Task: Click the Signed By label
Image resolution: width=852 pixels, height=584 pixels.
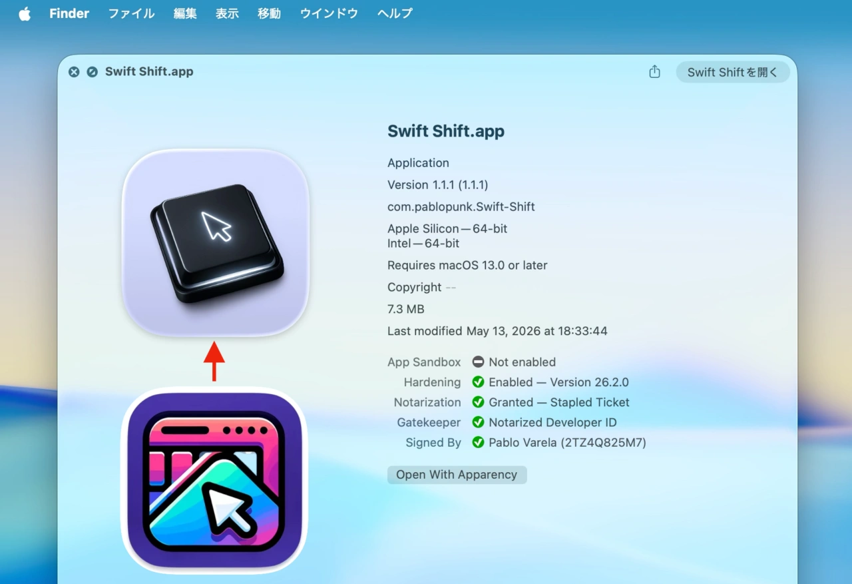Action: 433,442
